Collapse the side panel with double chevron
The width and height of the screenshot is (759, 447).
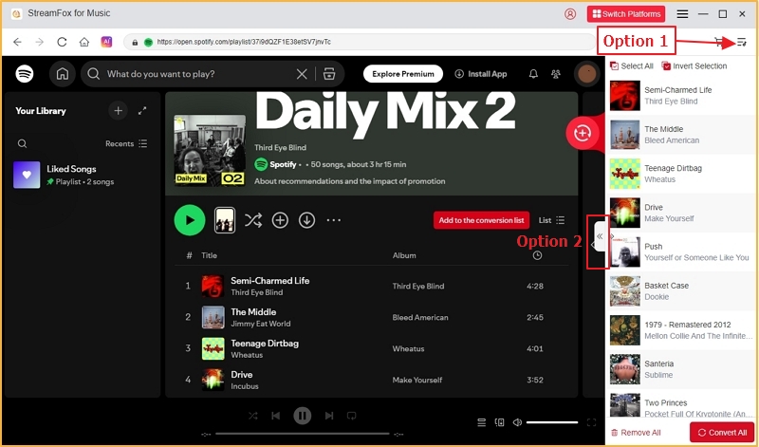[600, 236]
